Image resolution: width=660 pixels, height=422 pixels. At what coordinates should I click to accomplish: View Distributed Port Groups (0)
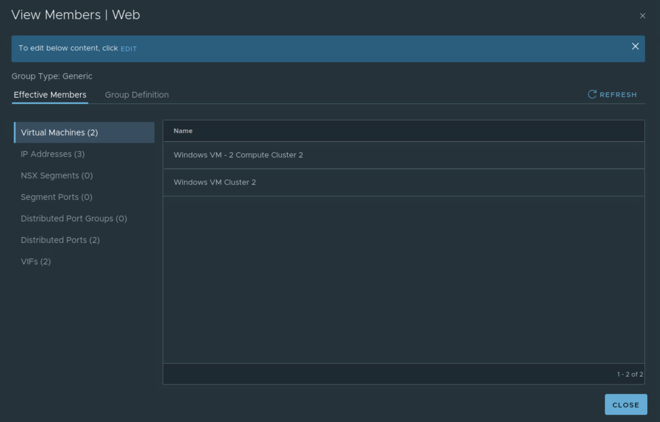[74, 218]
